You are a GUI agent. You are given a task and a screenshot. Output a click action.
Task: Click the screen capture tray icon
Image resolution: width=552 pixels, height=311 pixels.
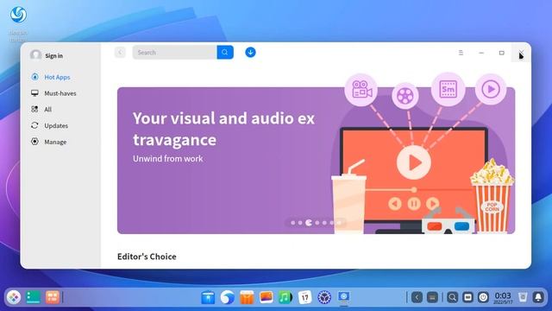pyautogui.click(x=467, y=297)
